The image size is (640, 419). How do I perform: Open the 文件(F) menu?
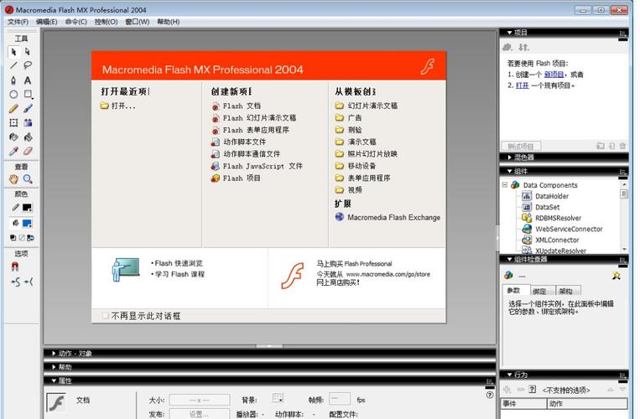18,22
